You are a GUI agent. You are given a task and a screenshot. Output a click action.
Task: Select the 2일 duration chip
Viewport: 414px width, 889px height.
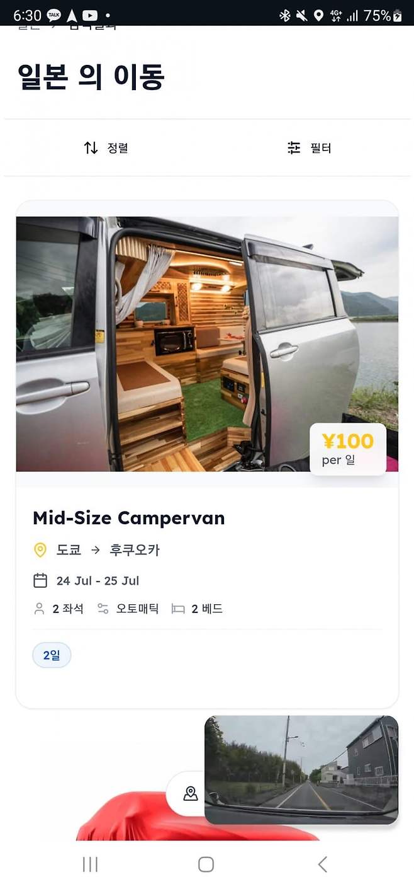click(x=52, y=655)
